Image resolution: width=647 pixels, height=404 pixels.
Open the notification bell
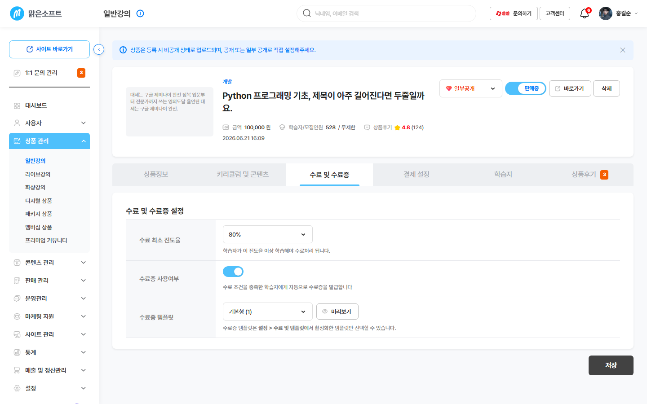click(584, 13)
